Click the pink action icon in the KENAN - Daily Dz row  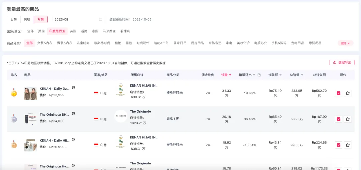[x=338, y=93]
